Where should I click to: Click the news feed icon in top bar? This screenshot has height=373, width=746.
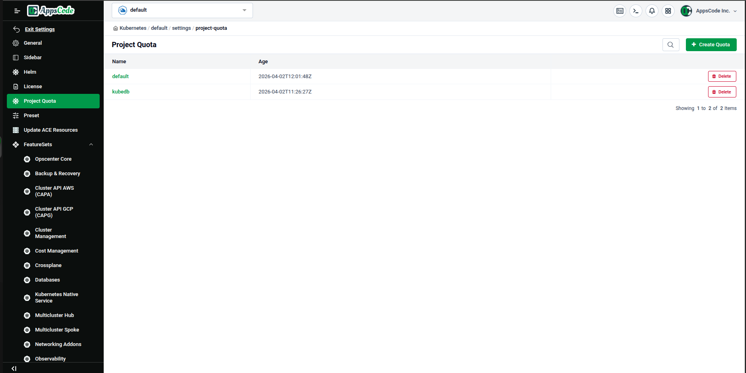click(620, 11)
